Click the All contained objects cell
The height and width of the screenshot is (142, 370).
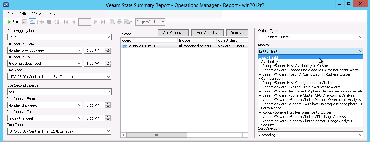(195, 46)
